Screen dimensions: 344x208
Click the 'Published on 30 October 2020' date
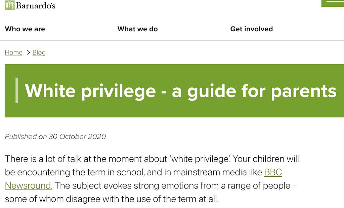pyautogui.click(x=55, y=136)
